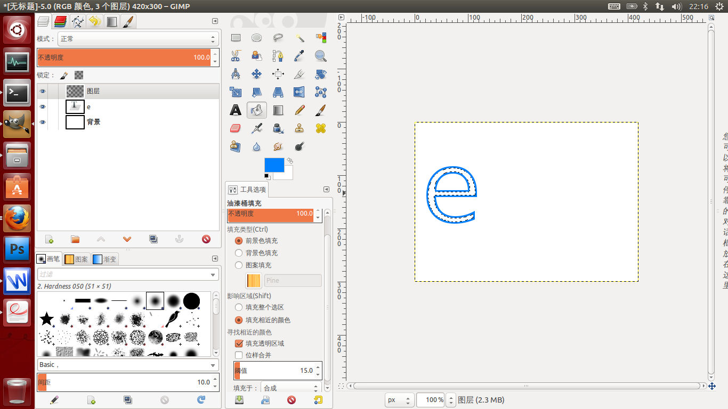
Task: Click the white background color swatch
Action: coord(288,176)
